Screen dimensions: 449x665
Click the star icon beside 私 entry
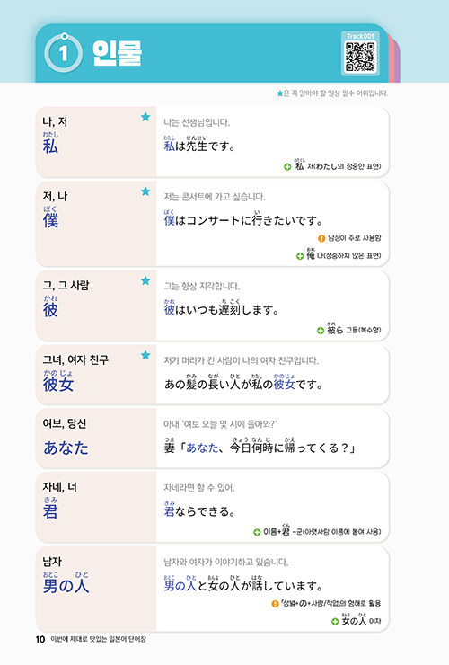pos(145,117)
